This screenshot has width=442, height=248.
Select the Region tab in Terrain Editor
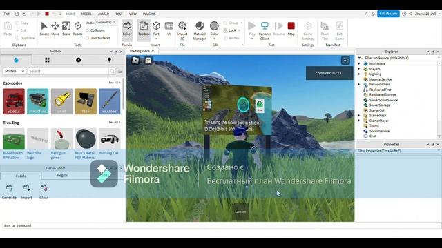(63, 175)
